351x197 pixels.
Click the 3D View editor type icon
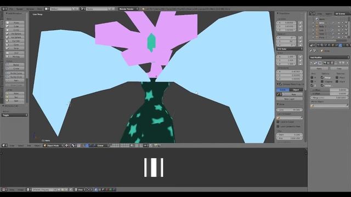[4, 146]
